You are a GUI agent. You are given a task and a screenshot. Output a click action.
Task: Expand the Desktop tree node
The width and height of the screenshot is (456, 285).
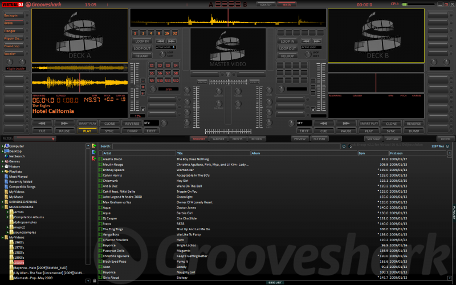point(3,151)
